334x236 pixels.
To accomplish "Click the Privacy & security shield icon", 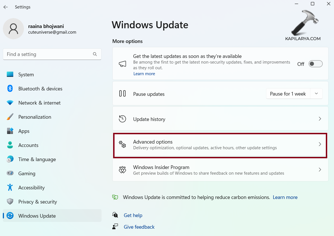I will (x=10, y=202).
